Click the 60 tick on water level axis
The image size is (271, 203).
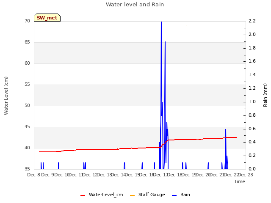coord(27,63)
